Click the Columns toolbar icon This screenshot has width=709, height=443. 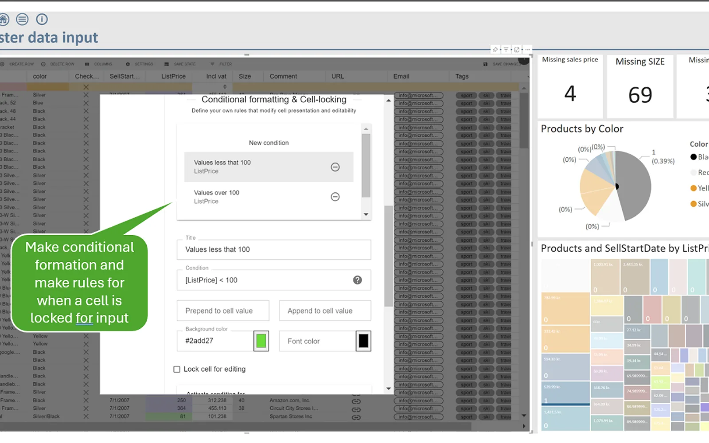tap(87, 64)
